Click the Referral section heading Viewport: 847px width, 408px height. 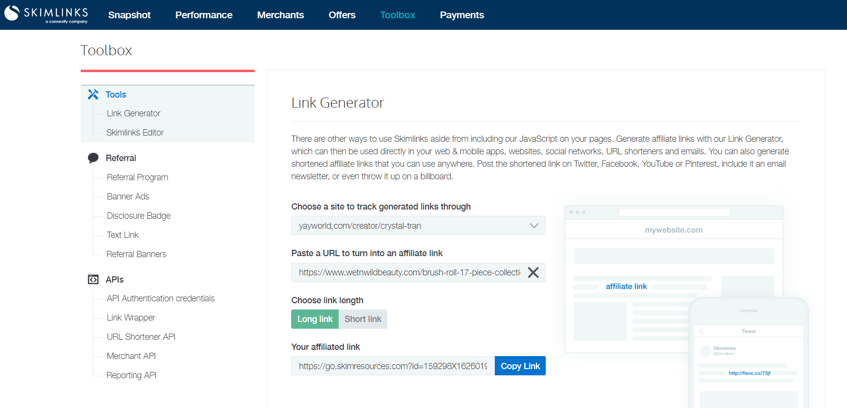tap(121, 158)
